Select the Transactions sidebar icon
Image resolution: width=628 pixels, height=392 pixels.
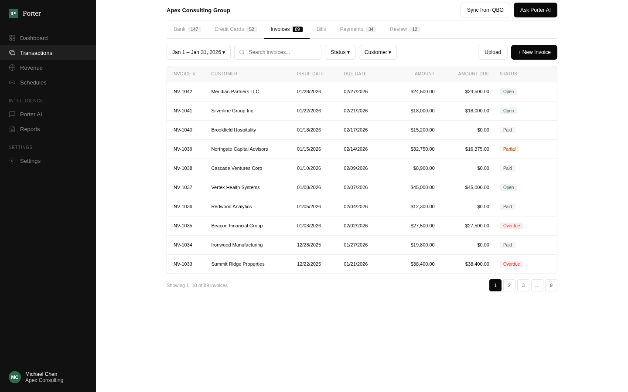click(x=13, y=53)
